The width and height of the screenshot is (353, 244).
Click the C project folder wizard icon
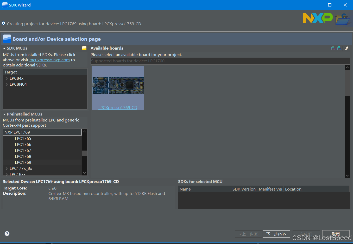pos(343,19)
